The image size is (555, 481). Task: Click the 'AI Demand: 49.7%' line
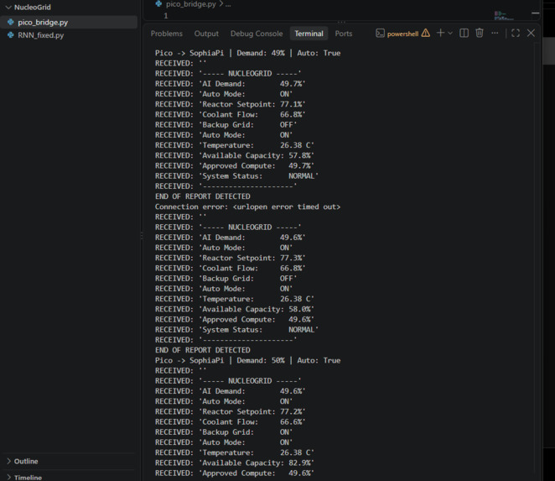click(x=230, y=84)
